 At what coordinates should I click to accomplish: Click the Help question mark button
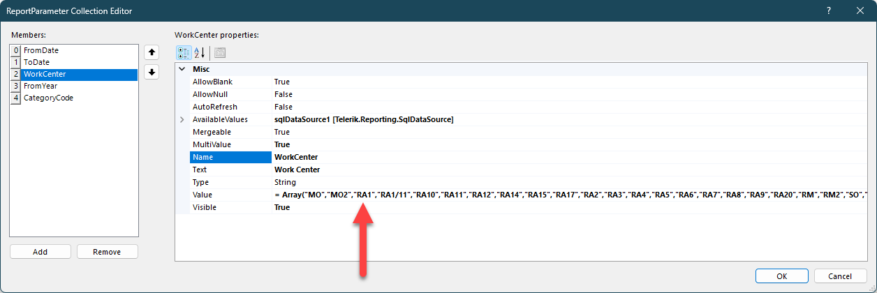829,11
